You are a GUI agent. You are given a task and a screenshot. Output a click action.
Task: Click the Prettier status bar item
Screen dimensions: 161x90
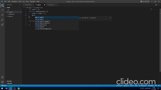coord(151,86)
